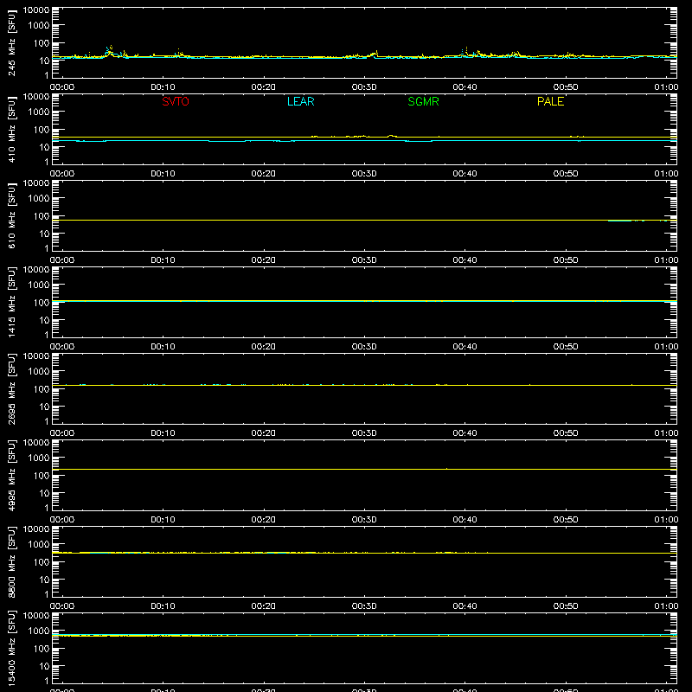Select the 610 MHz [SFU] axis title

tap(12, 216)
